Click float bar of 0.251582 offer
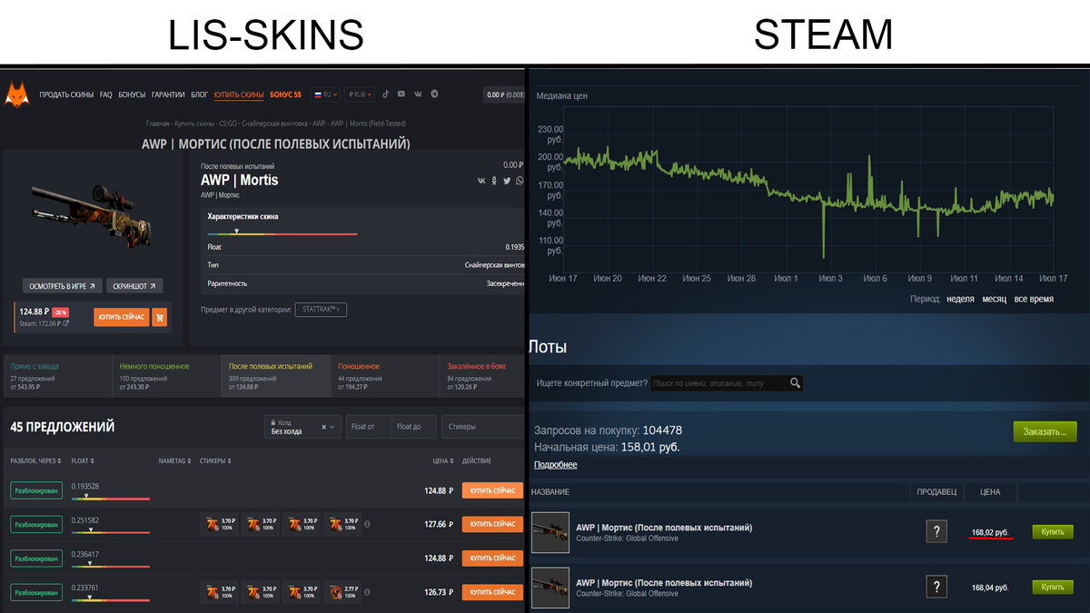 pos(110,530)
